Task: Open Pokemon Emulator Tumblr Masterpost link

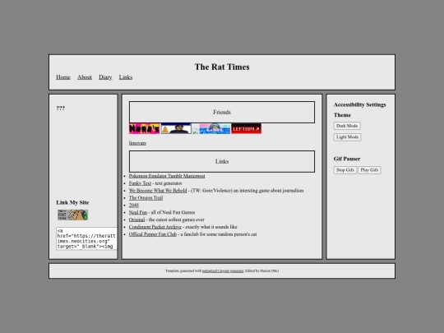Action: pos(167,176)
